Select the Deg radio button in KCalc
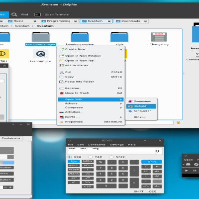This screenshot has height=199, width=199. pyautogui.click(x=69, y=157)
